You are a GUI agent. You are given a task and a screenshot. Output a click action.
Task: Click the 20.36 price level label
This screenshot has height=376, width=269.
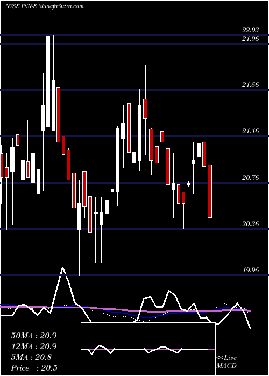tap(251, 224)
